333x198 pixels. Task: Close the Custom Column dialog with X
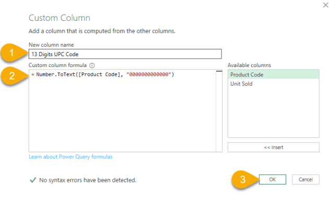(x=326, y=5)
